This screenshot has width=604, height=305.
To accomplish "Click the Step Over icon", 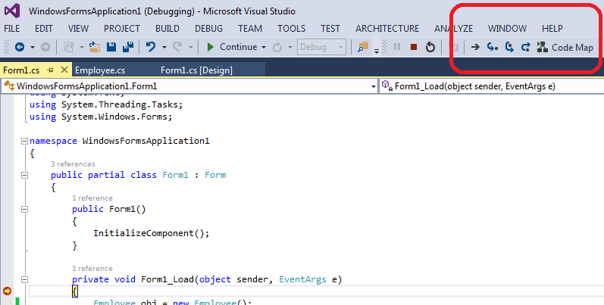I will pyautogui.click(x=509, y=48).
